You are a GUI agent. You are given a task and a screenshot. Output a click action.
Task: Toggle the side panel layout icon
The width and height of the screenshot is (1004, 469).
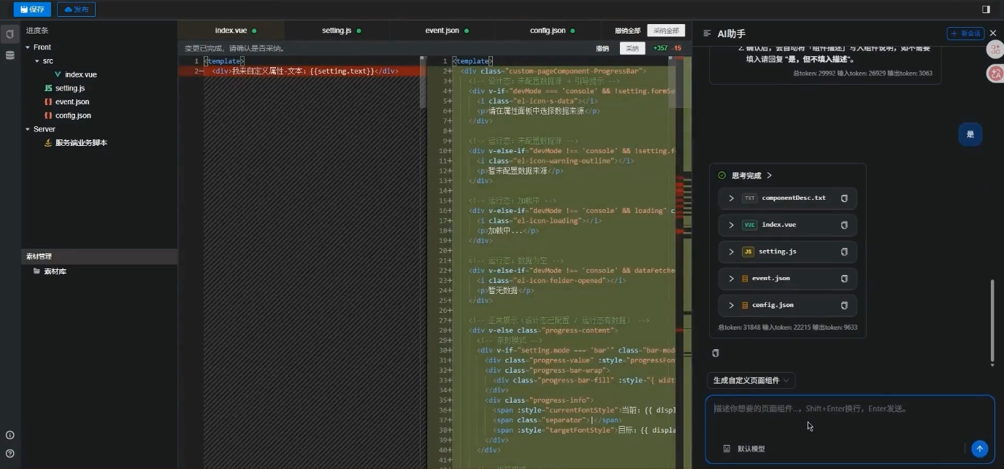pos(986,9)
